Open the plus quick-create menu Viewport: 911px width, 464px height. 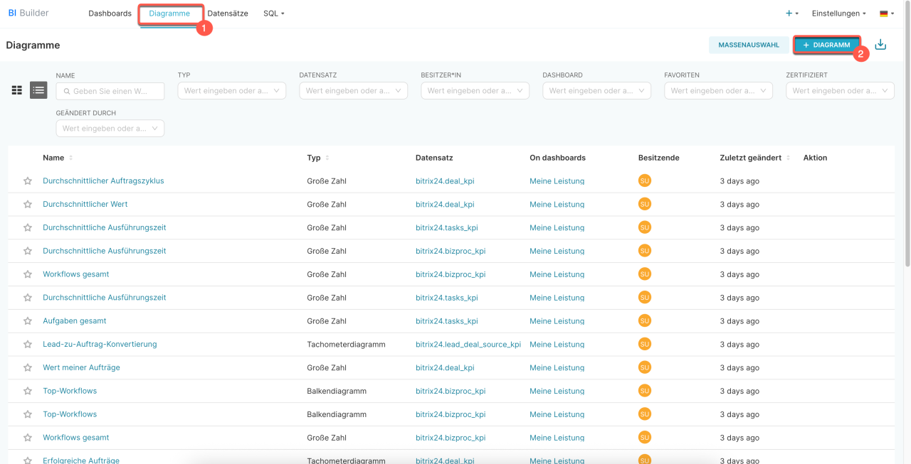click(x=791, y=14)
